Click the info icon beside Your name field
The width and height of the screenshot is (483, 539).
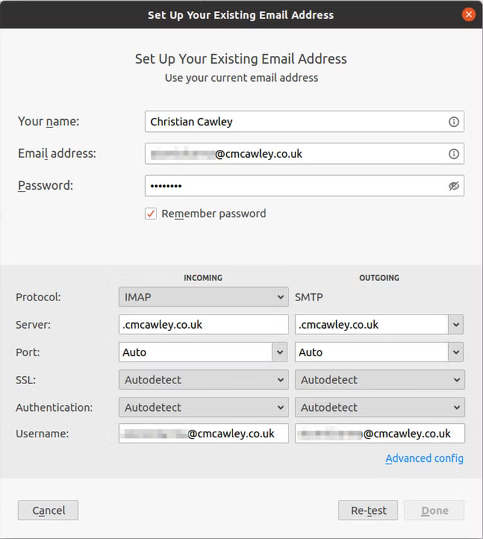click(x=454, y=122)
